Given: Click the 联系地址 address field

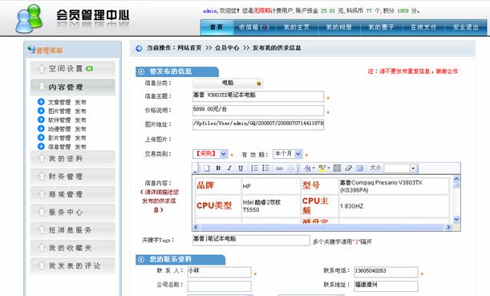Looking at the screenshot, I should pyautogui.click(x=386, y=286).
